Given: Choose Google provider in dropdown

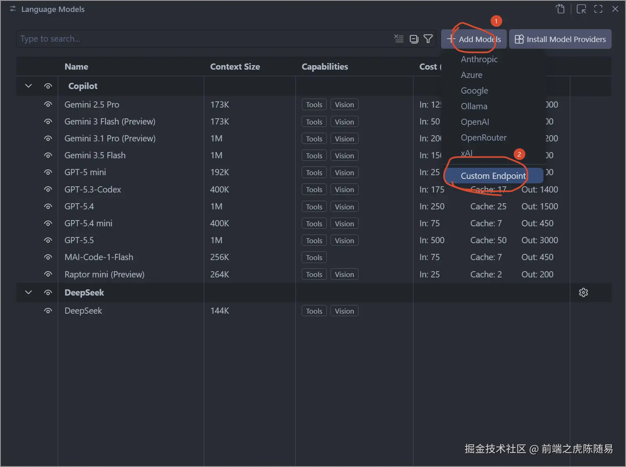Looking at the screenshot, I should [475, 91].
